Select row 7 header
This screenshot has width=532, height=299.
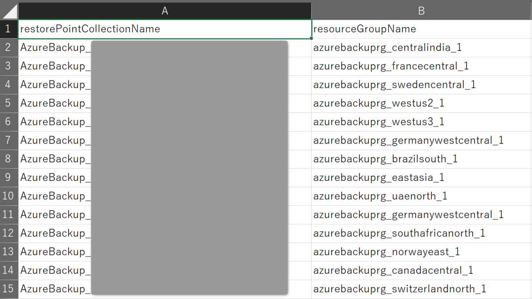point(9,141)
